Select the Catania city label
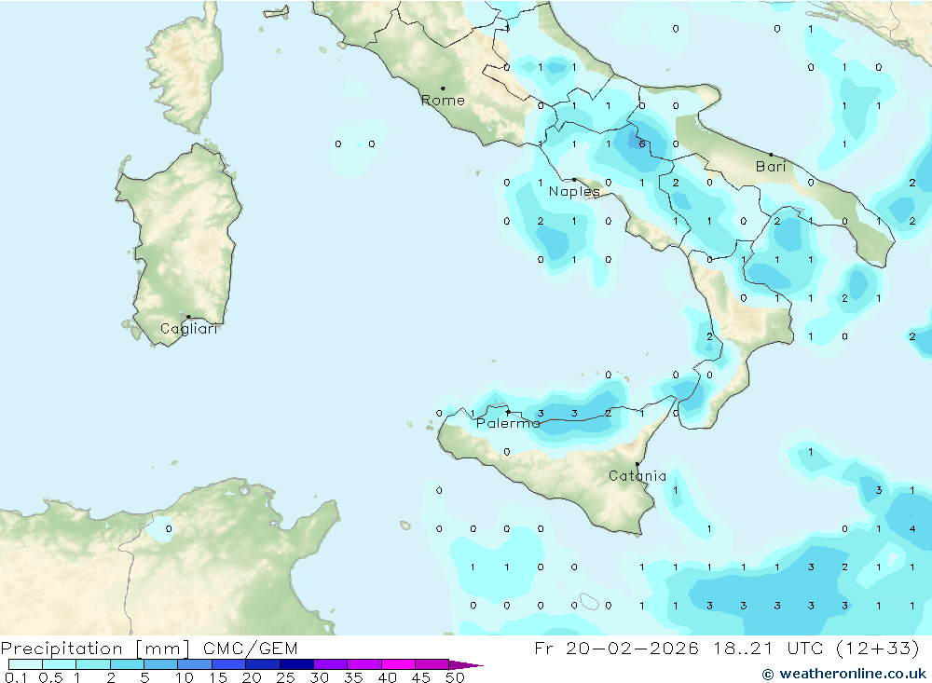Image resolution: width=932 pixels, height=683 pixels. 637,475
